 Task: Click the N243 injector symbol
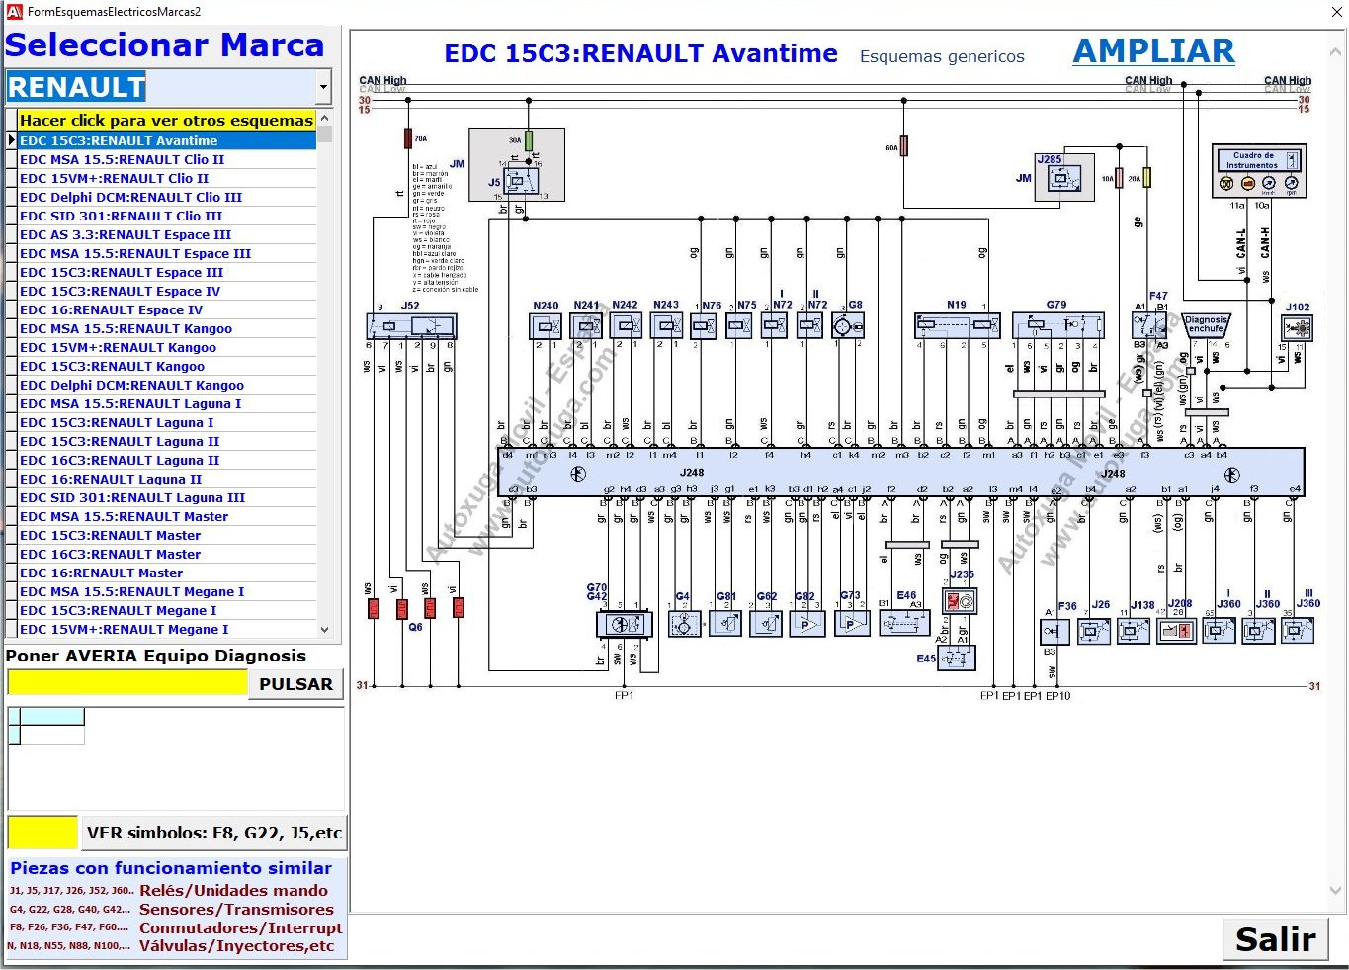point(667,326)
